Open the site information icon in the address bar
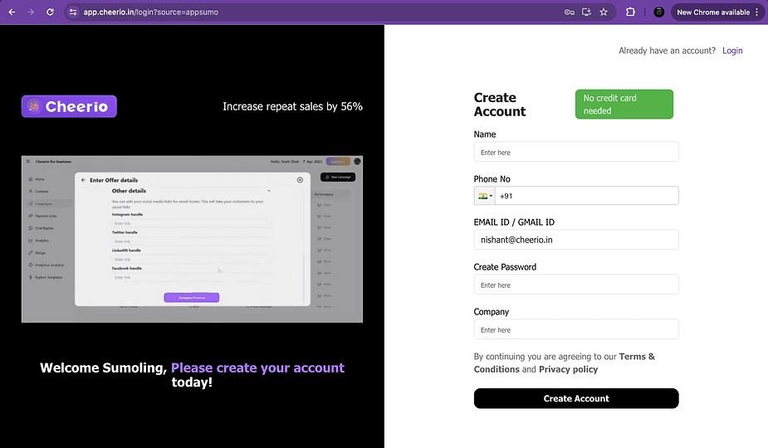Screen dimensions: 768x448 pos(73,12)
